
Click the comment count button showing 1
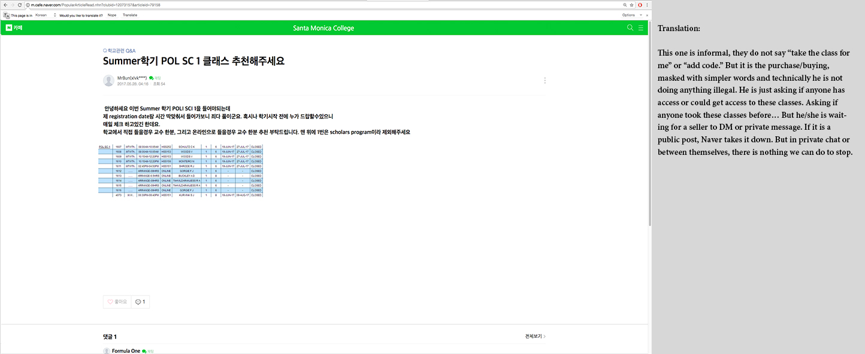point(140,302)
